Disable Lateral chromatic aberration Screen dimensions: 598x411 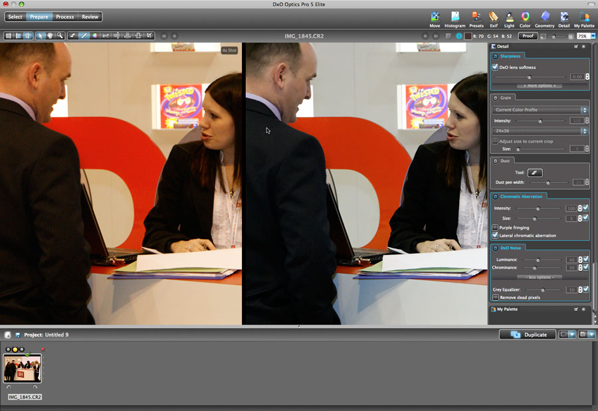tap(495, 236)
